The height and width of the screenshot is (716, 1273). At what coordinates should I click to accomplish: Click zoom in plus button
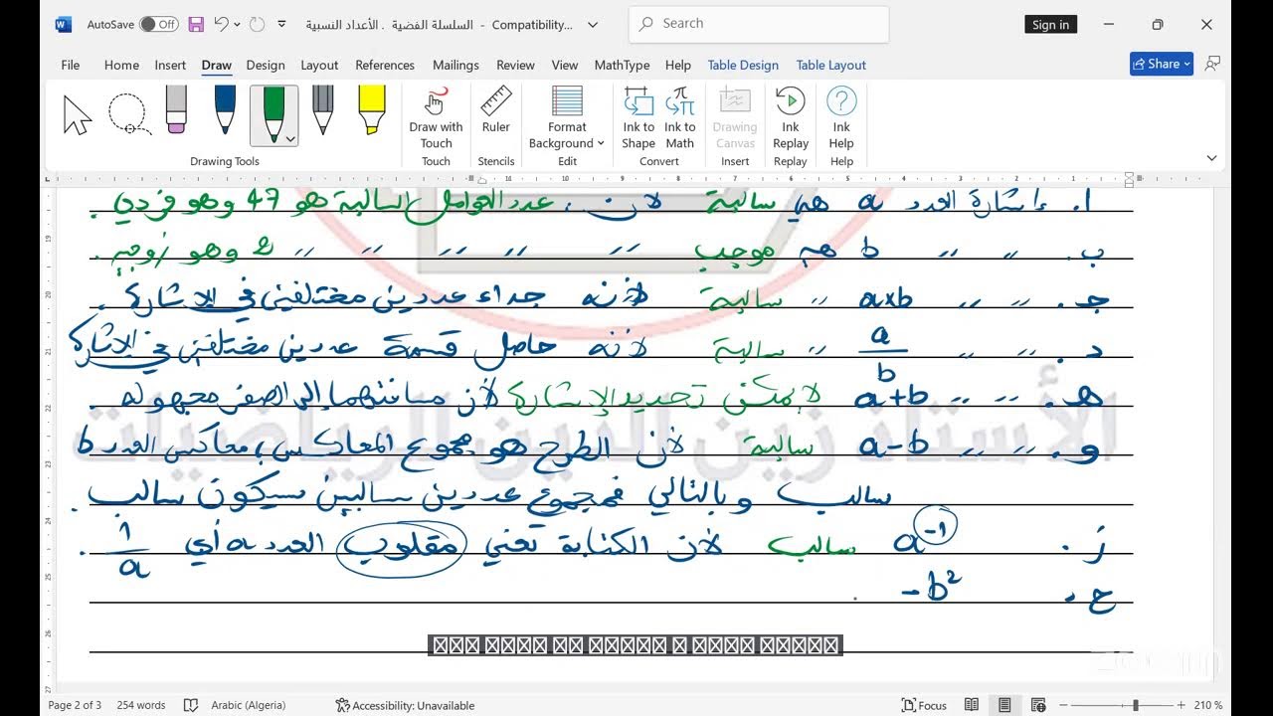pos(1181,705)
